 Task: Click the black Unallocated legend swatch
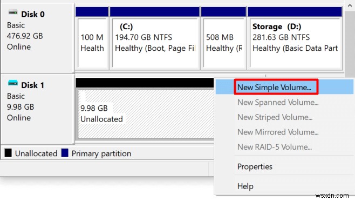click(x=8, y=153)
